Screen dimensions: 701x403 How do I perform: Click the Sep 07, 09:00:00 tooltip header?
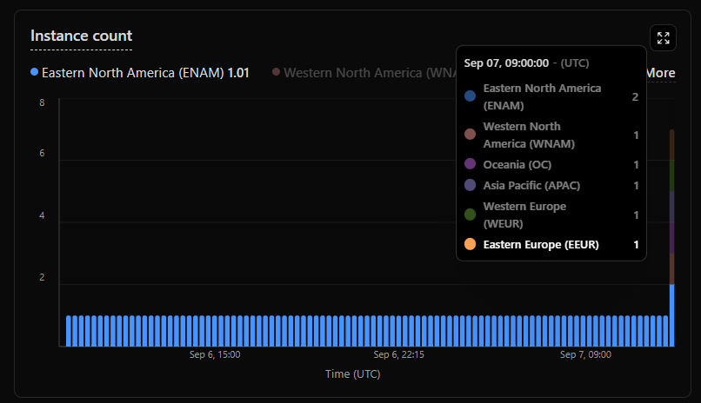pyautogui.click(x=526, y=63)
